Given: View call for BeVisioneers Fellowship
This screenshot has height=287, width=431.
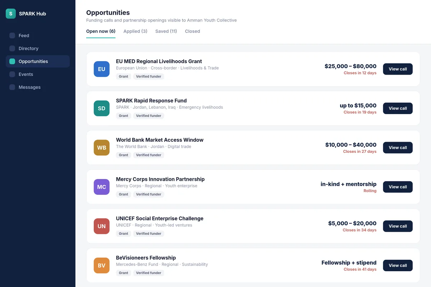Looking at the screenshot, I should tap(398, 265).
